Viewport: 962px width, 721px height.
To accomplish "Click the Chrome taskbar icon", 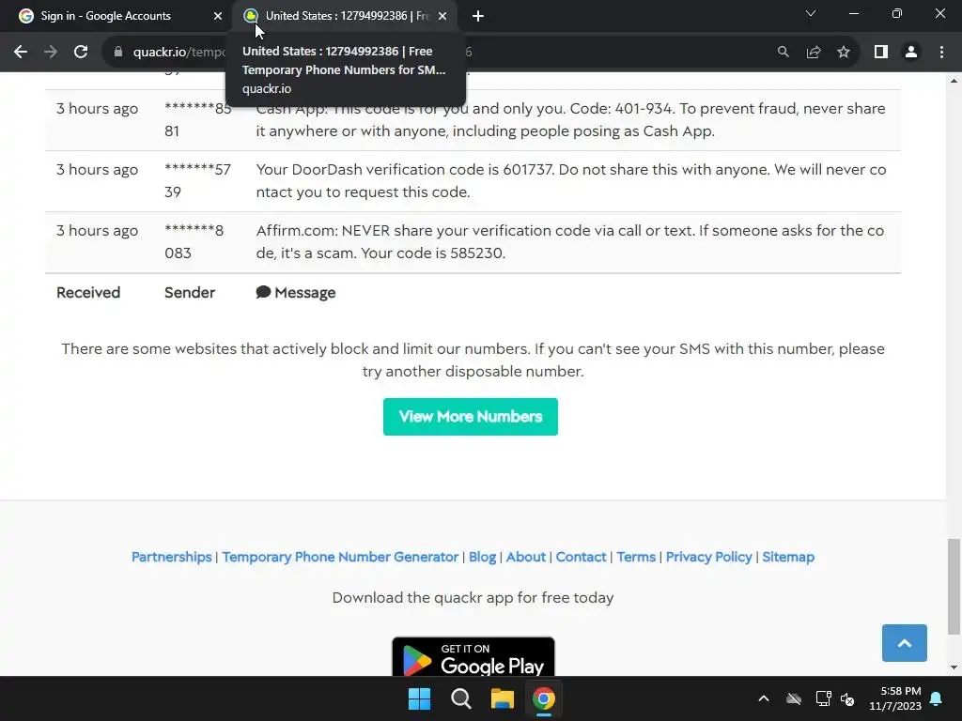I will point(544,698).
